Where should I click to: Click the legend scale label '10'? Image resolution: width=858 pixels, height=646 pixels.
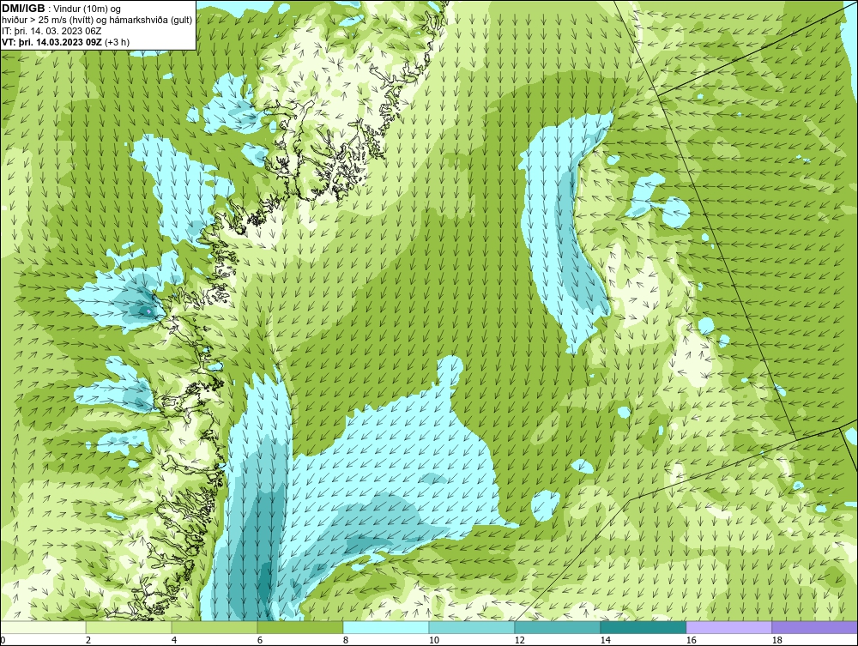[433, 640]
